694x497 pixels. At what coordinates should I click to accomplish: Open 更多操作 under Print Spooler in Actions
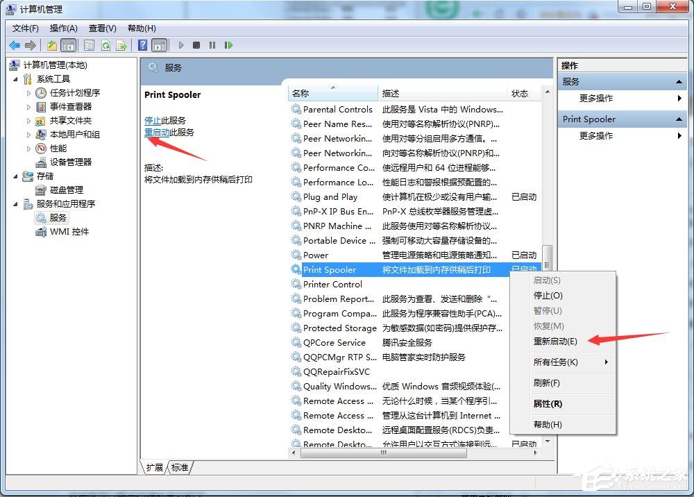595,135
